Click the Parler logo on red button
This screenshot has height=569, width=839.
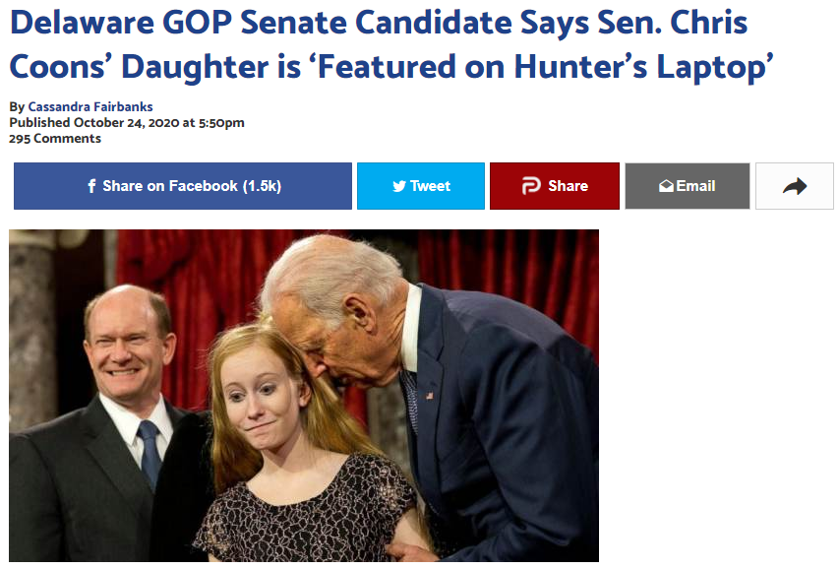tap(531, 186)
